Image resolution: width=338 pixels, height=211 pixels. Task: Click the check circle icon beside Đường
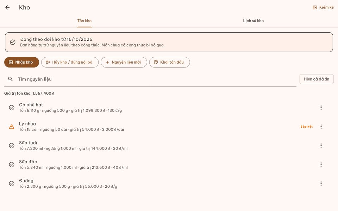tap(12, 184)
